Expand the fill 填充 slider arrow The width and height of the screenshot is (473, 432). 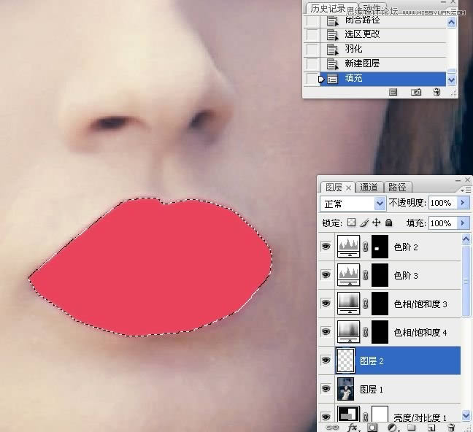(x=463, y=223)
